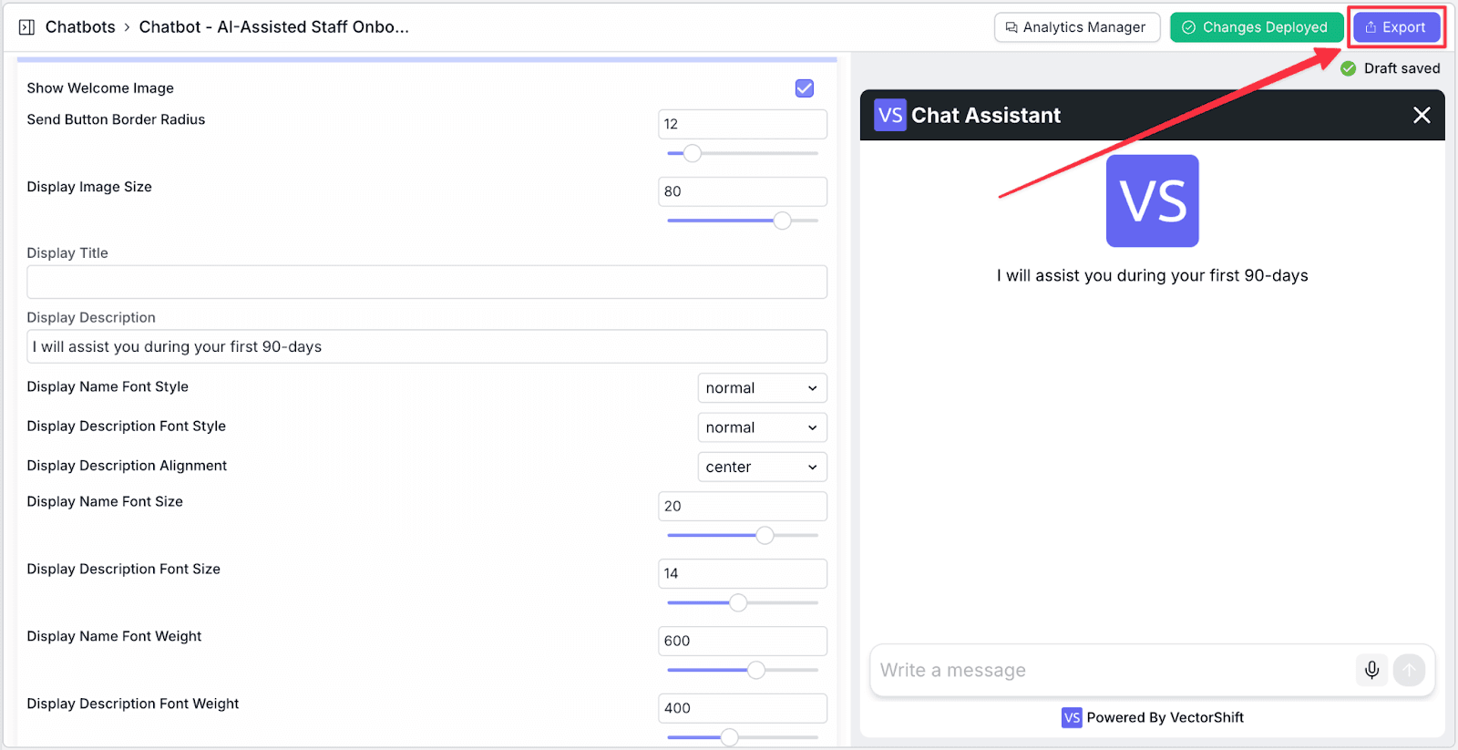Click the send message arrow button
Viewport: 1458px width, 750px height.
pyautogui.click(x=1409, y=671)
